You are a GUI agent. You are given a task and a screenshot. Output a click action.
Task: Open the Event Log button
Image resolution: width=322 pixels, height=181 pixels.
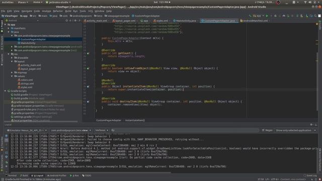[x=310, y=175]
